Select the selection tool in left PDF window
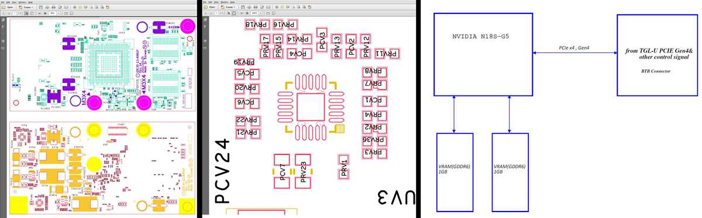 coord(26,13)
